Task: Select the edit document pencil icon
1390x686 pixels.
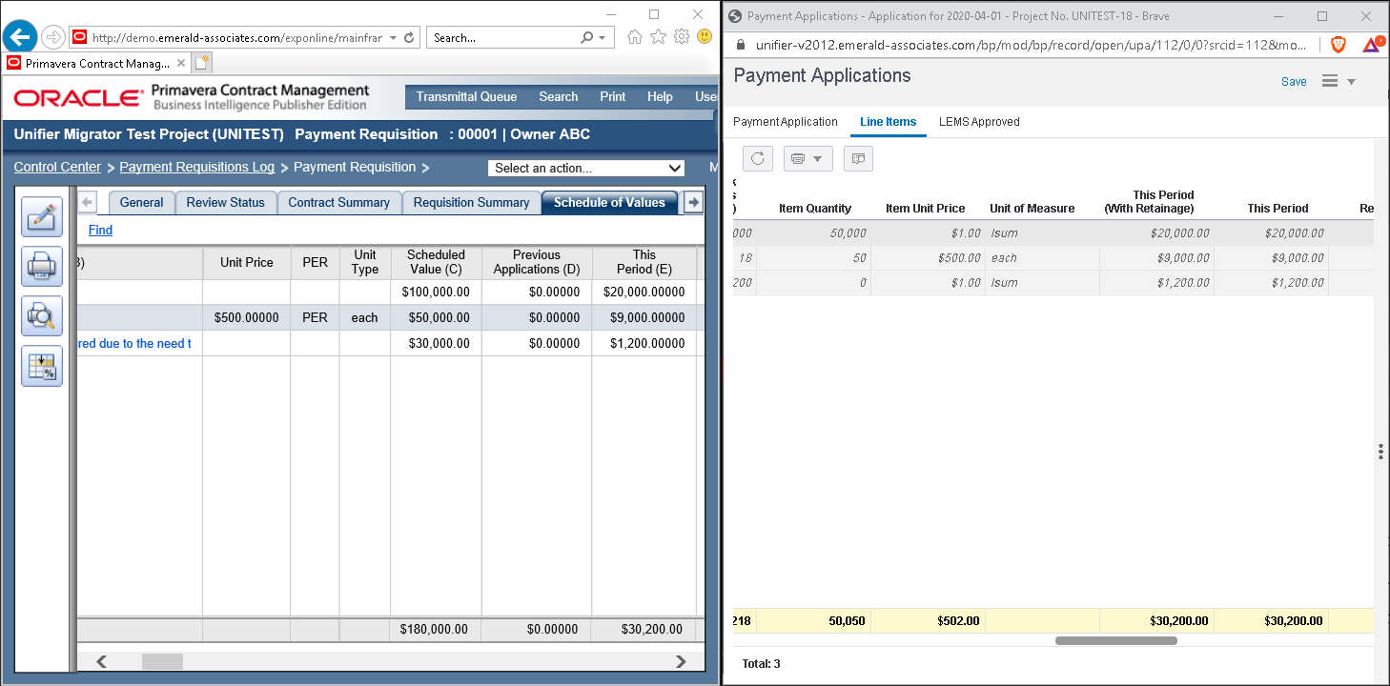Action: (x=41, y=217)
